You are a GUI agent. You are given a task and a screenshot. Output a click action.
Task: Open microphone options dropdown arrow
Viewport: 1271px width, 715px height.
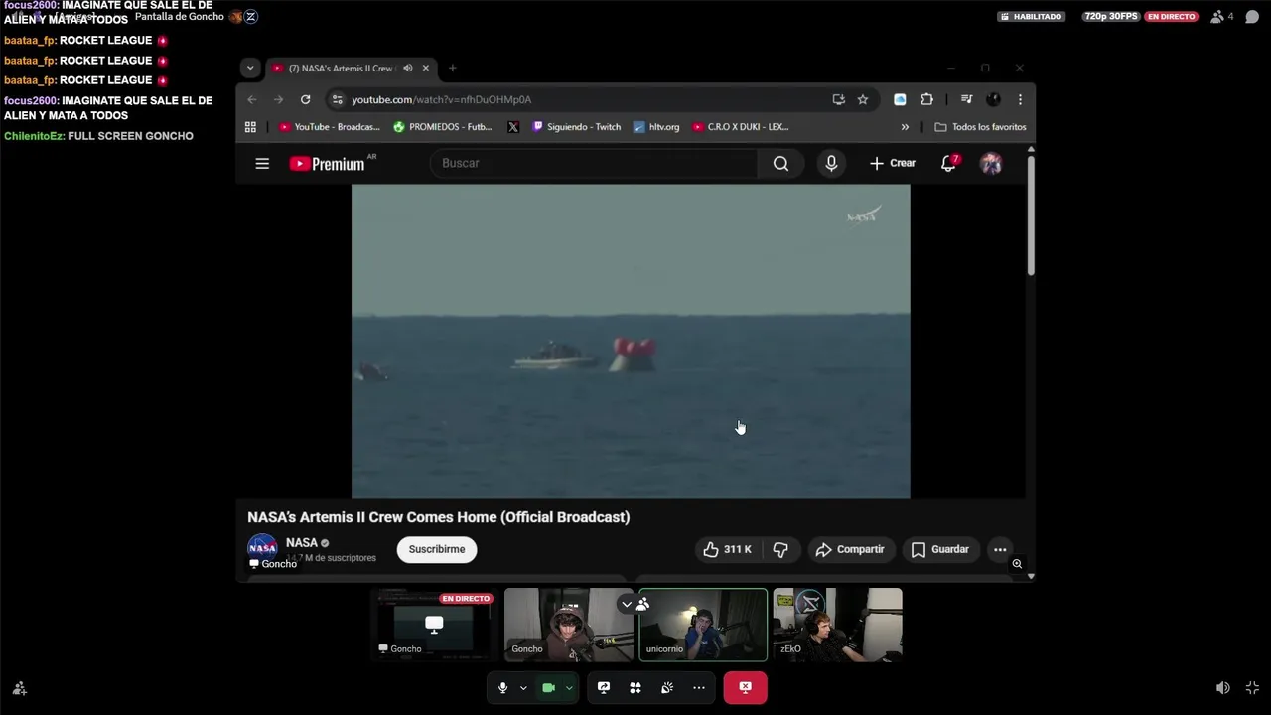click(x=523, y=687)
